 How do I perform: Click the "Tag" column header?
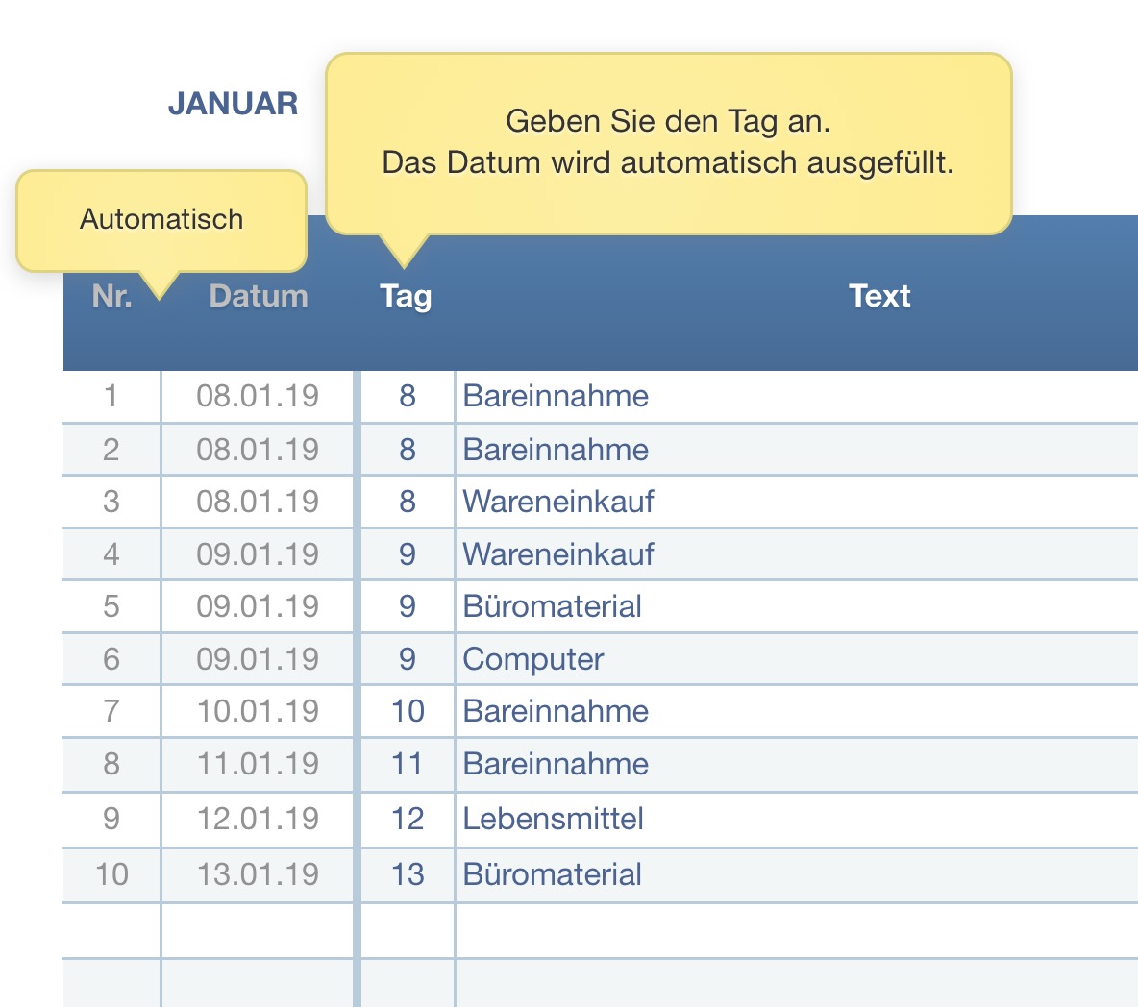point(406,296)
